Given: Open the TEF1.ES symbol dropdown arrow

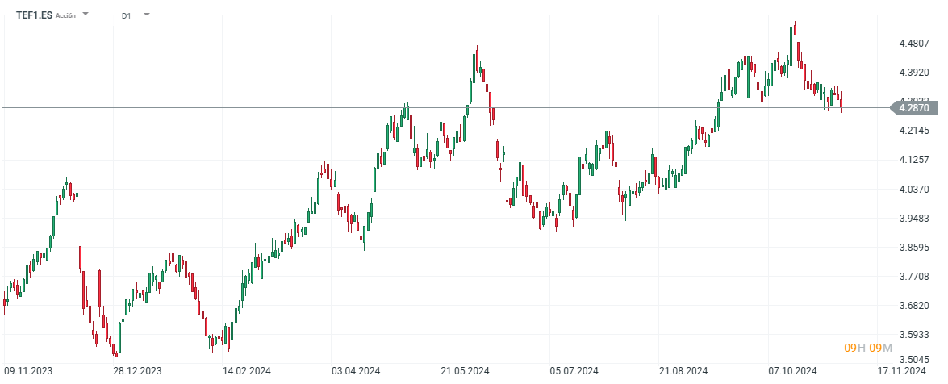Looking at the screenshot, I should click(x=86, y=15).
